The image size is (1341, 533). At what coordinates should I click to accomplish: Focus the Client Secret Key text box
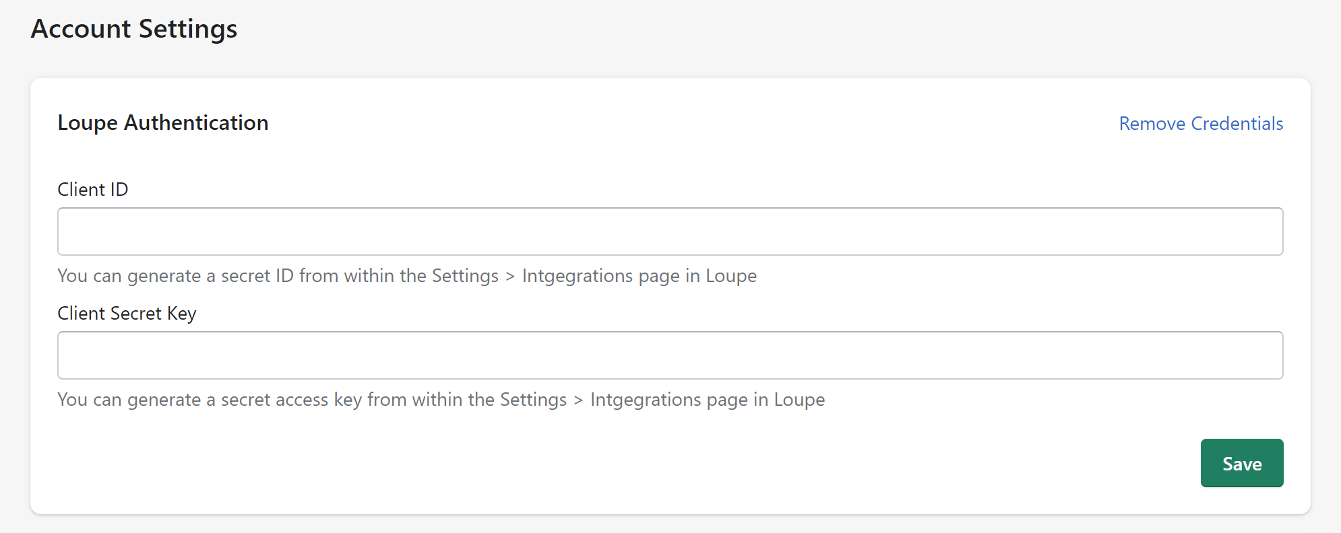point(670,355)
